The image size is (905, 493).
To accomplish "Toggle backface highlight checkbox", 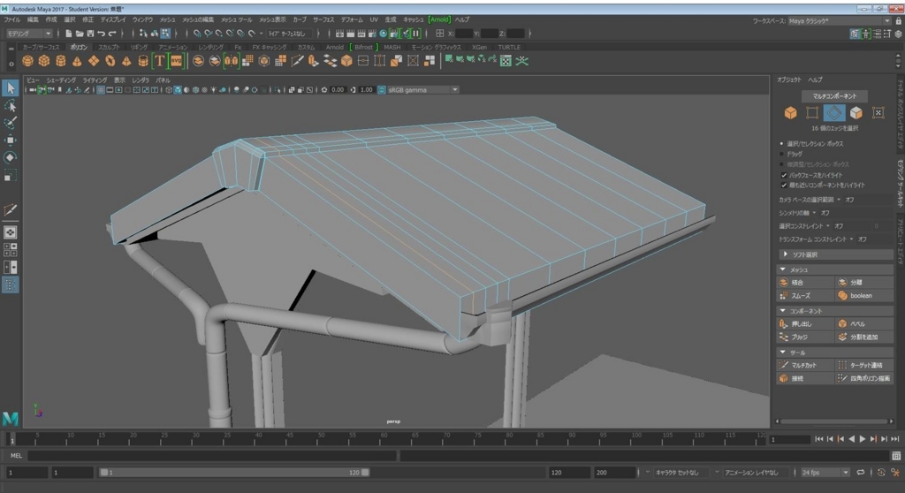I will 784,175.
